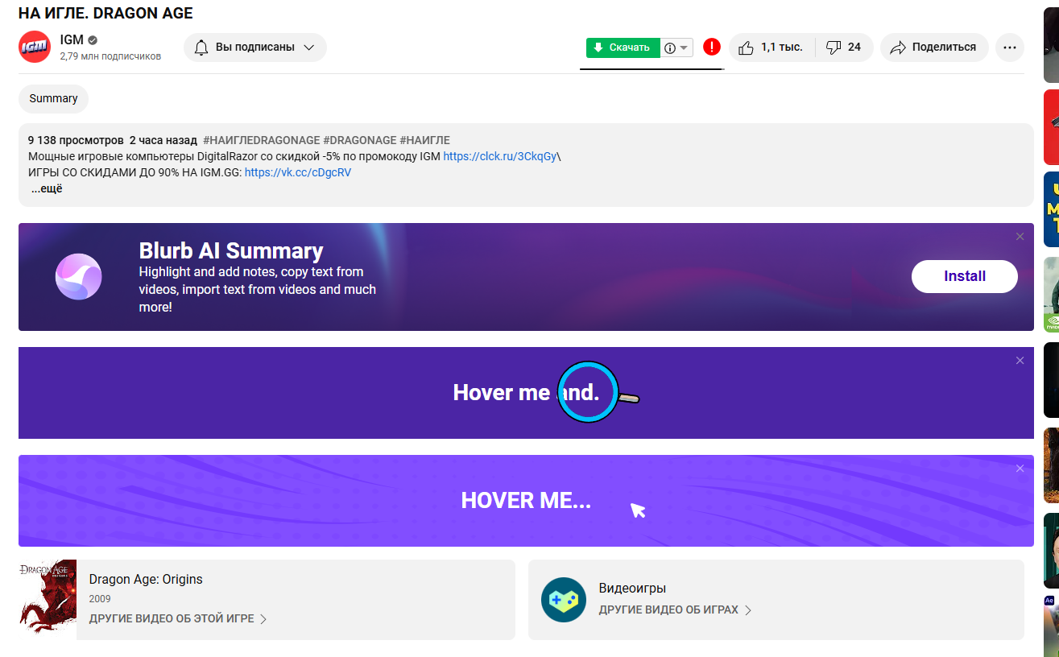Expand description with ...ещё

coord(47,189)
